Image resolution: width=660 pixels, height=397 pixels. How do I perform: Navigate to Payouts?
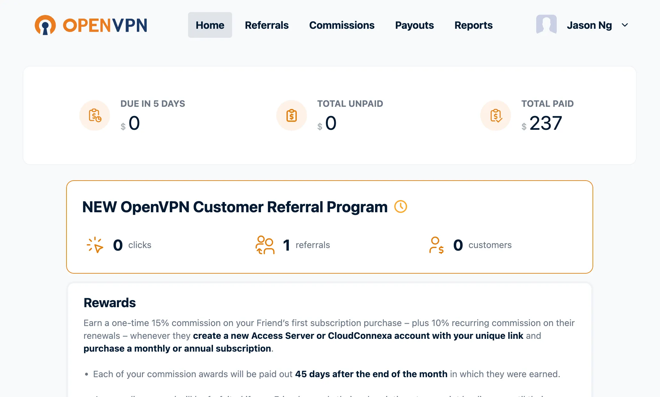[414, 25]
